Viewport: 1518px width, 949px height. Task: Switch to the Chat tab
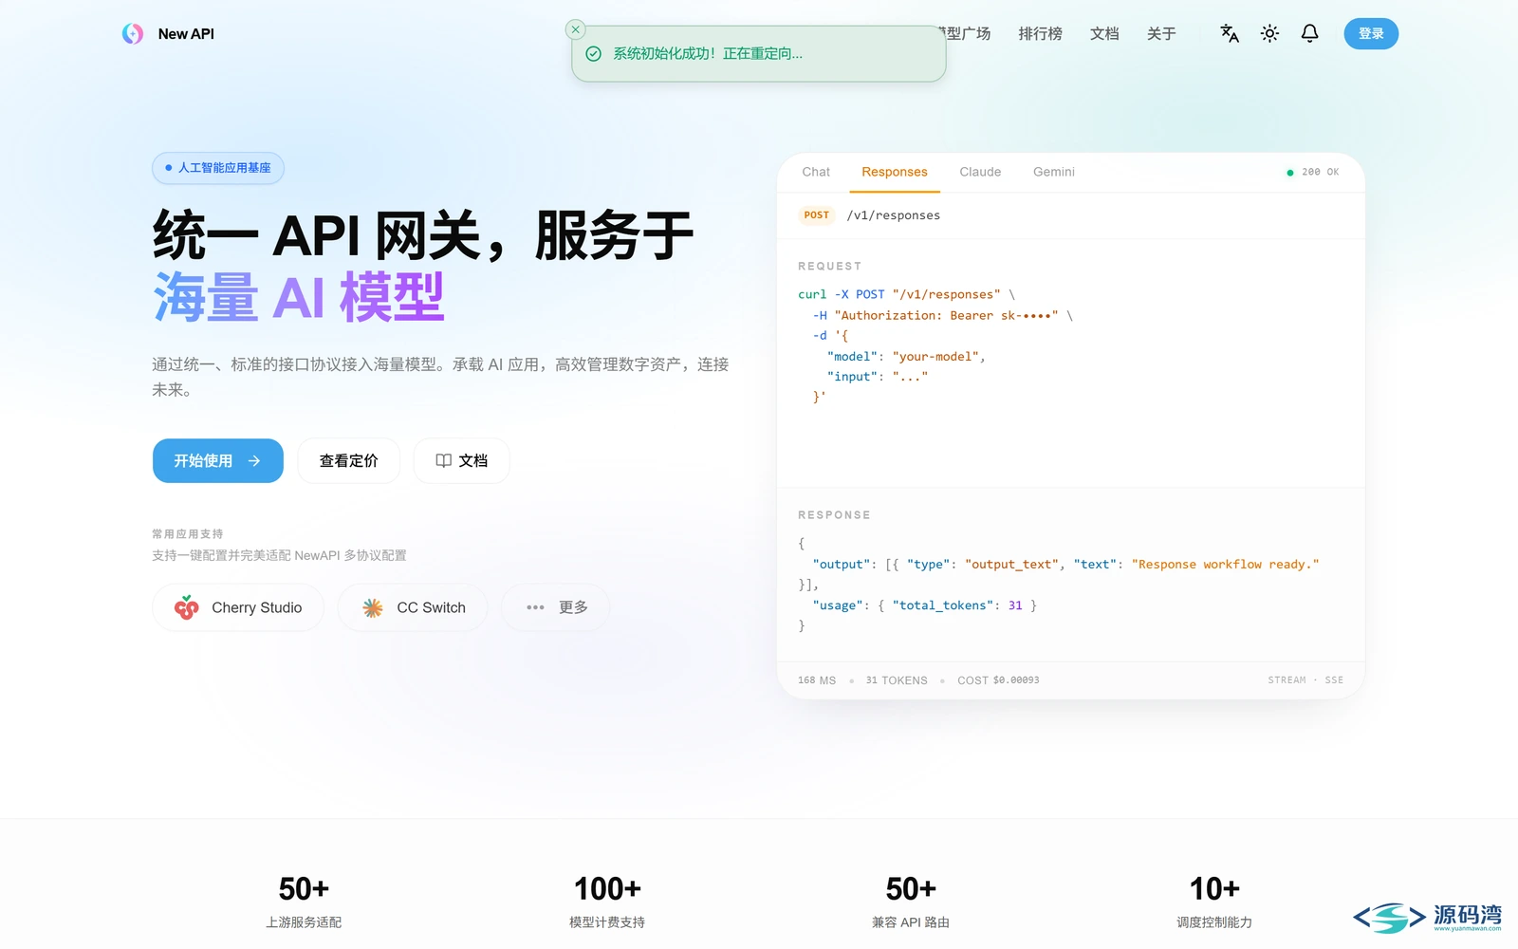click(x=816, y=172)
